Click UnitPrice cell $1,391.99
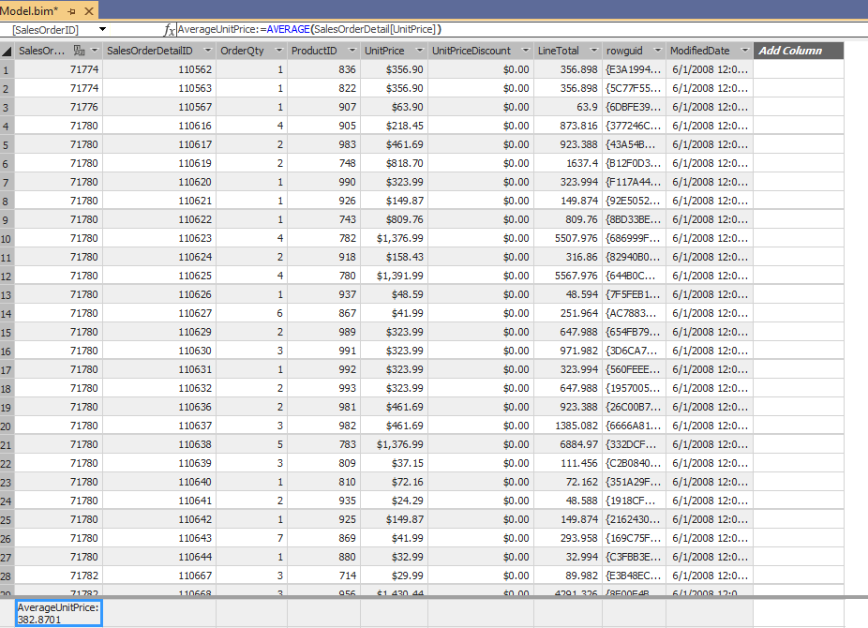Screen dimensions: 868x628 tap(394, 276)
